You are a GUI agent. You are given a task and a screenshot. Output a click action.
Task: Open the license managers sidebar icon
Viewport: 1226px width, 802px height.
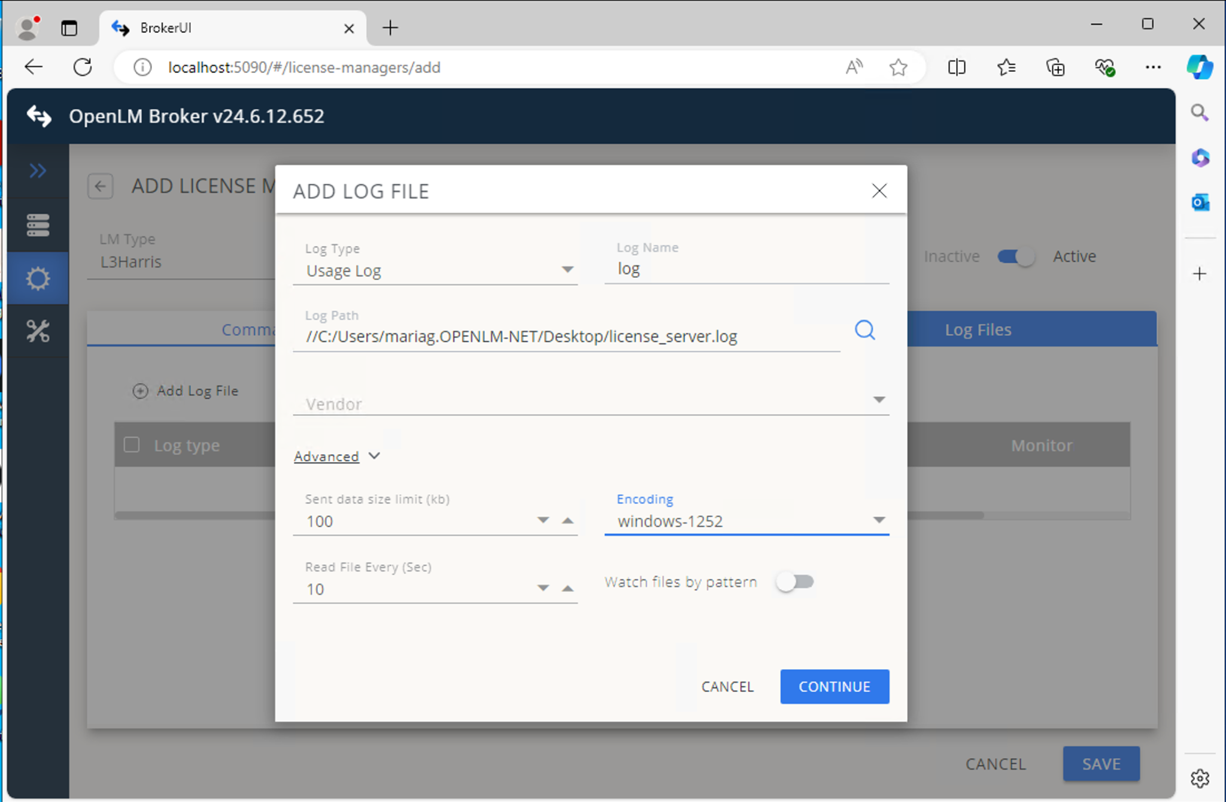(x=38, y=225)
